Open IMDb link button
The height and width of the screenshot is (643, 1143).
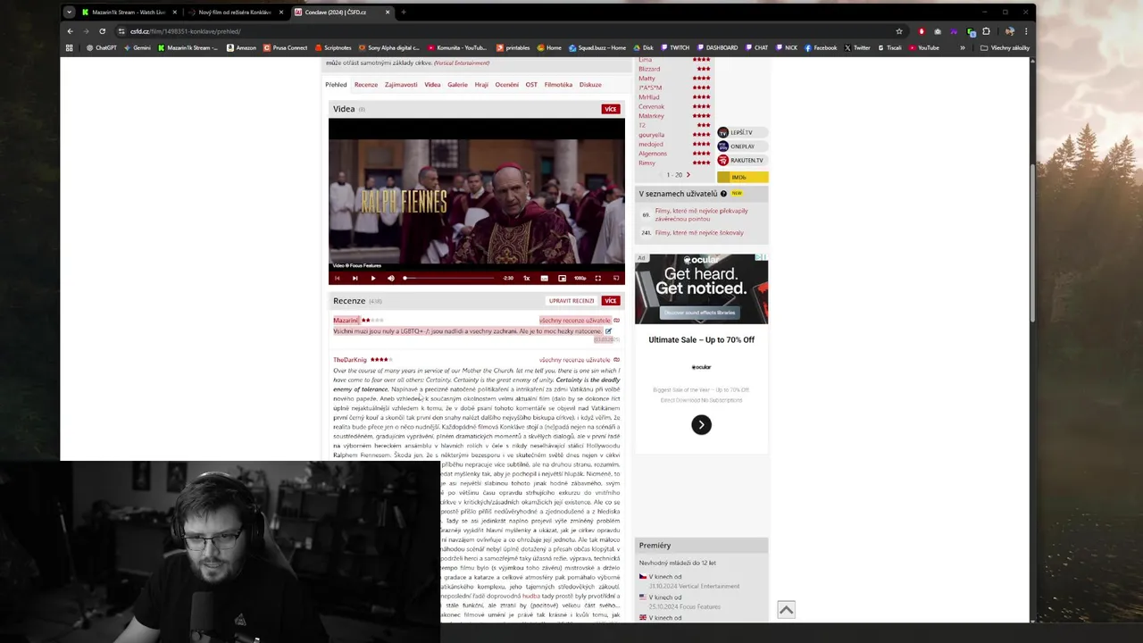[742, 177]
